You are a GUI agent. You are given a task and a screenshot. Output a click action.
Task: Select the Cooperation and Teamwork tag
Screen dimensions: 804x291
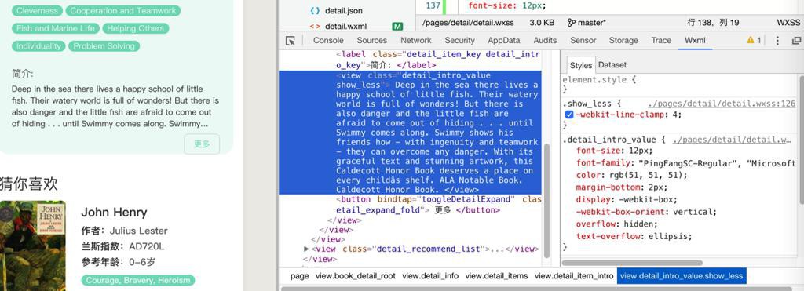123,11
